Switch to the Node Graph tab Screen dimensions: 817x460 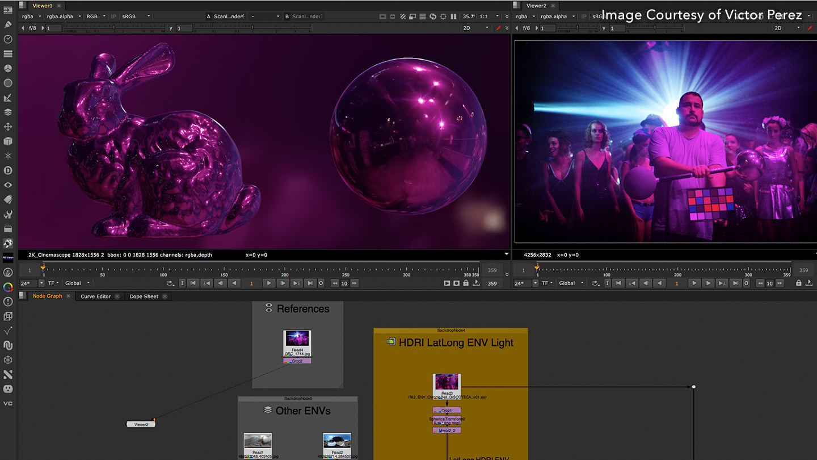(47, 296)
